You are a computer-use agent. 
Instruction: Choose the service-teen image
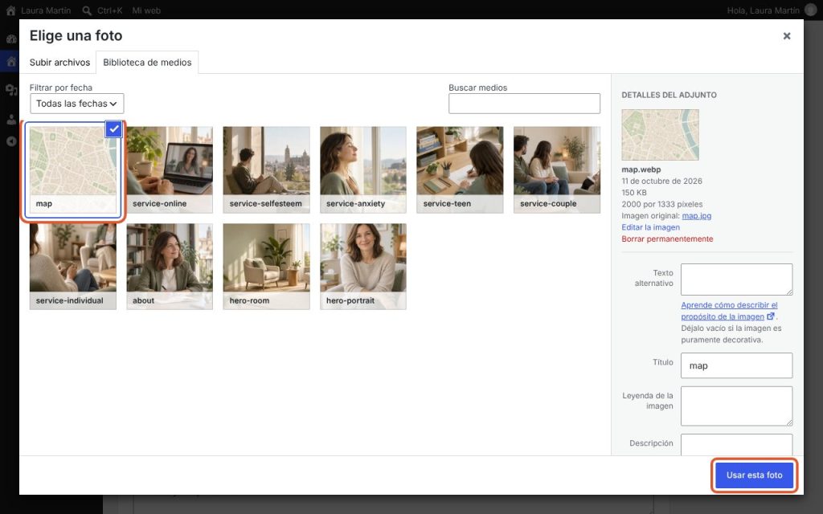460,170
